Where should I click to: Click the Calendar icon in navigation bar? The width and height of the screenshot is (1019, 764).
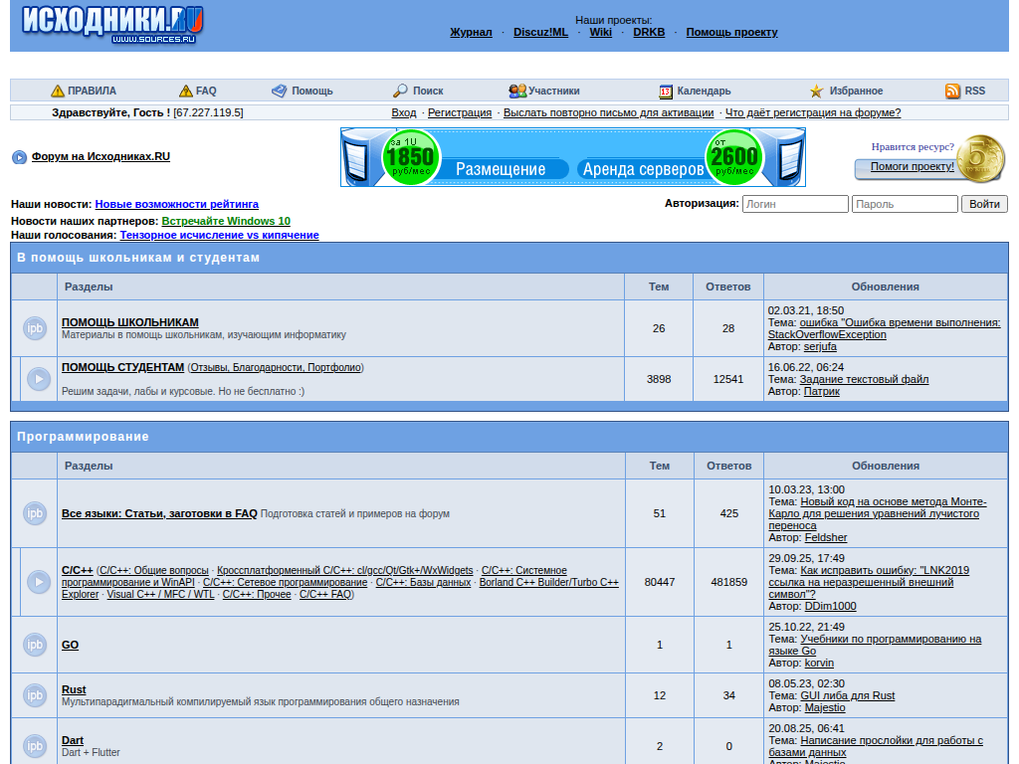pyautogui.click(x=666, y=92)
